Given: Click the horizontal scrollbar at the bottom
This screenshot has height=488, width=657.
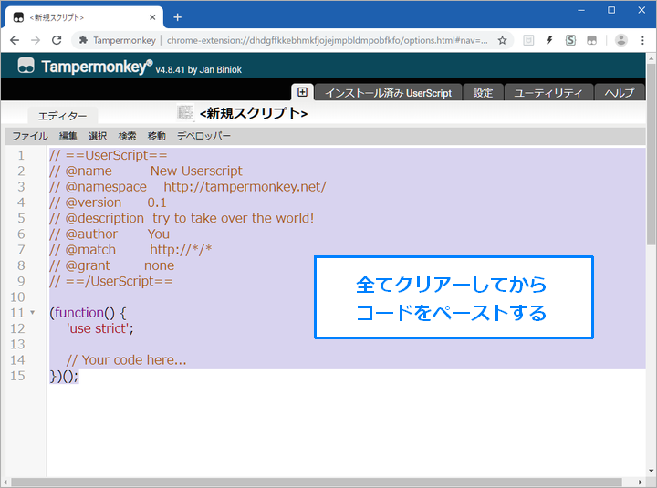Looking at the screenshot, I should click(x=317, y=483).
